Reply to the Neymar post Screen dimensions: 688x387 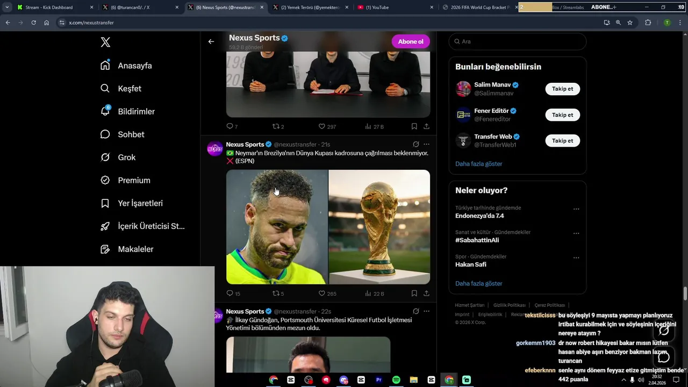point(233,293)
